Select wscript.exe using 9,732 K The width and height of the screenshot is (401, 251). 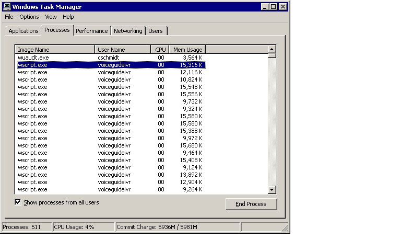point(111,101)
